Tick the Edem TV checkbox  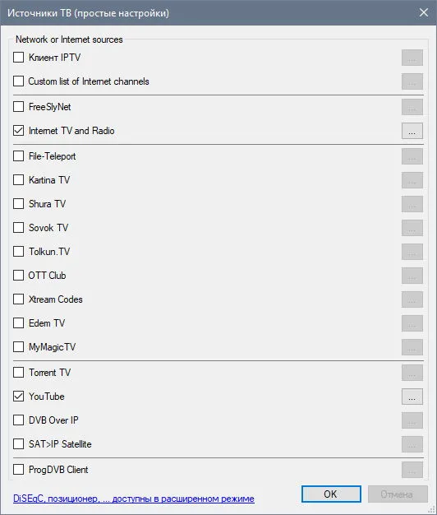[x=18, y=323]
